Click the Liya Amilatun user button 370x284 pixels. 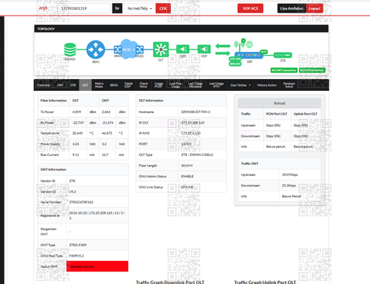(x=292, y=8)
